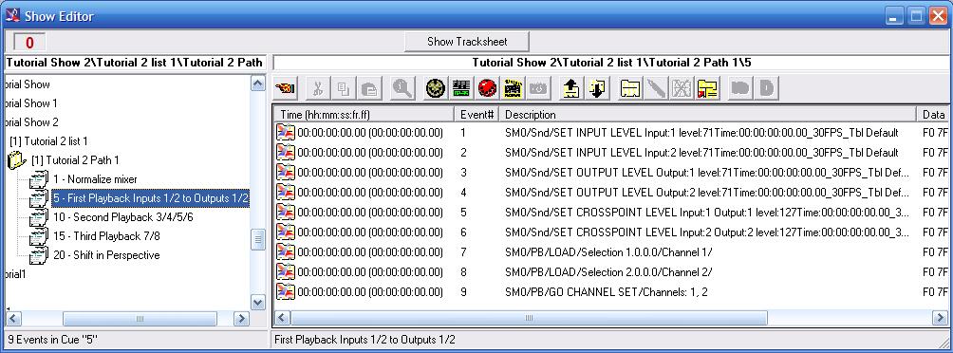This screenshot has width=953, height=353.
Task: Click the Time (hh:mm:ss:fr.ff) column header
Action: pyautogui.click(x=364, y=114)
